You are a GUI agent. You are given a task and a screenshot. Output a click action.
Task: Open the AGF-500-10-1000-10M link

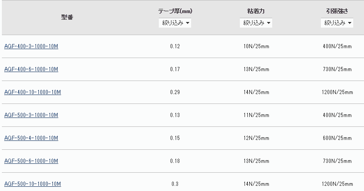tap(32, 184)
